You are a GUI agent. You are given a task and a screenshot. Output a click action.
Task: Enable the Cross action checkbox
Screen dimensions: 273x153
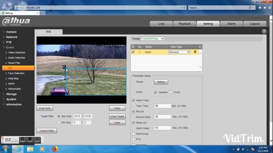click(171, 92)
